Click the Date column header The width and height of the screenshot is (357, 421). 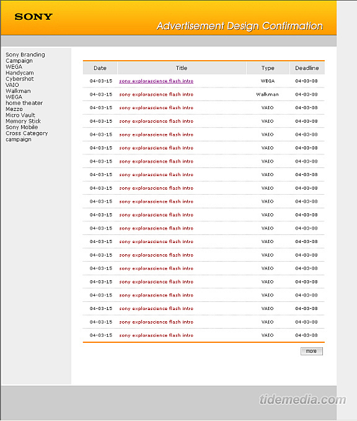[100, 68]
